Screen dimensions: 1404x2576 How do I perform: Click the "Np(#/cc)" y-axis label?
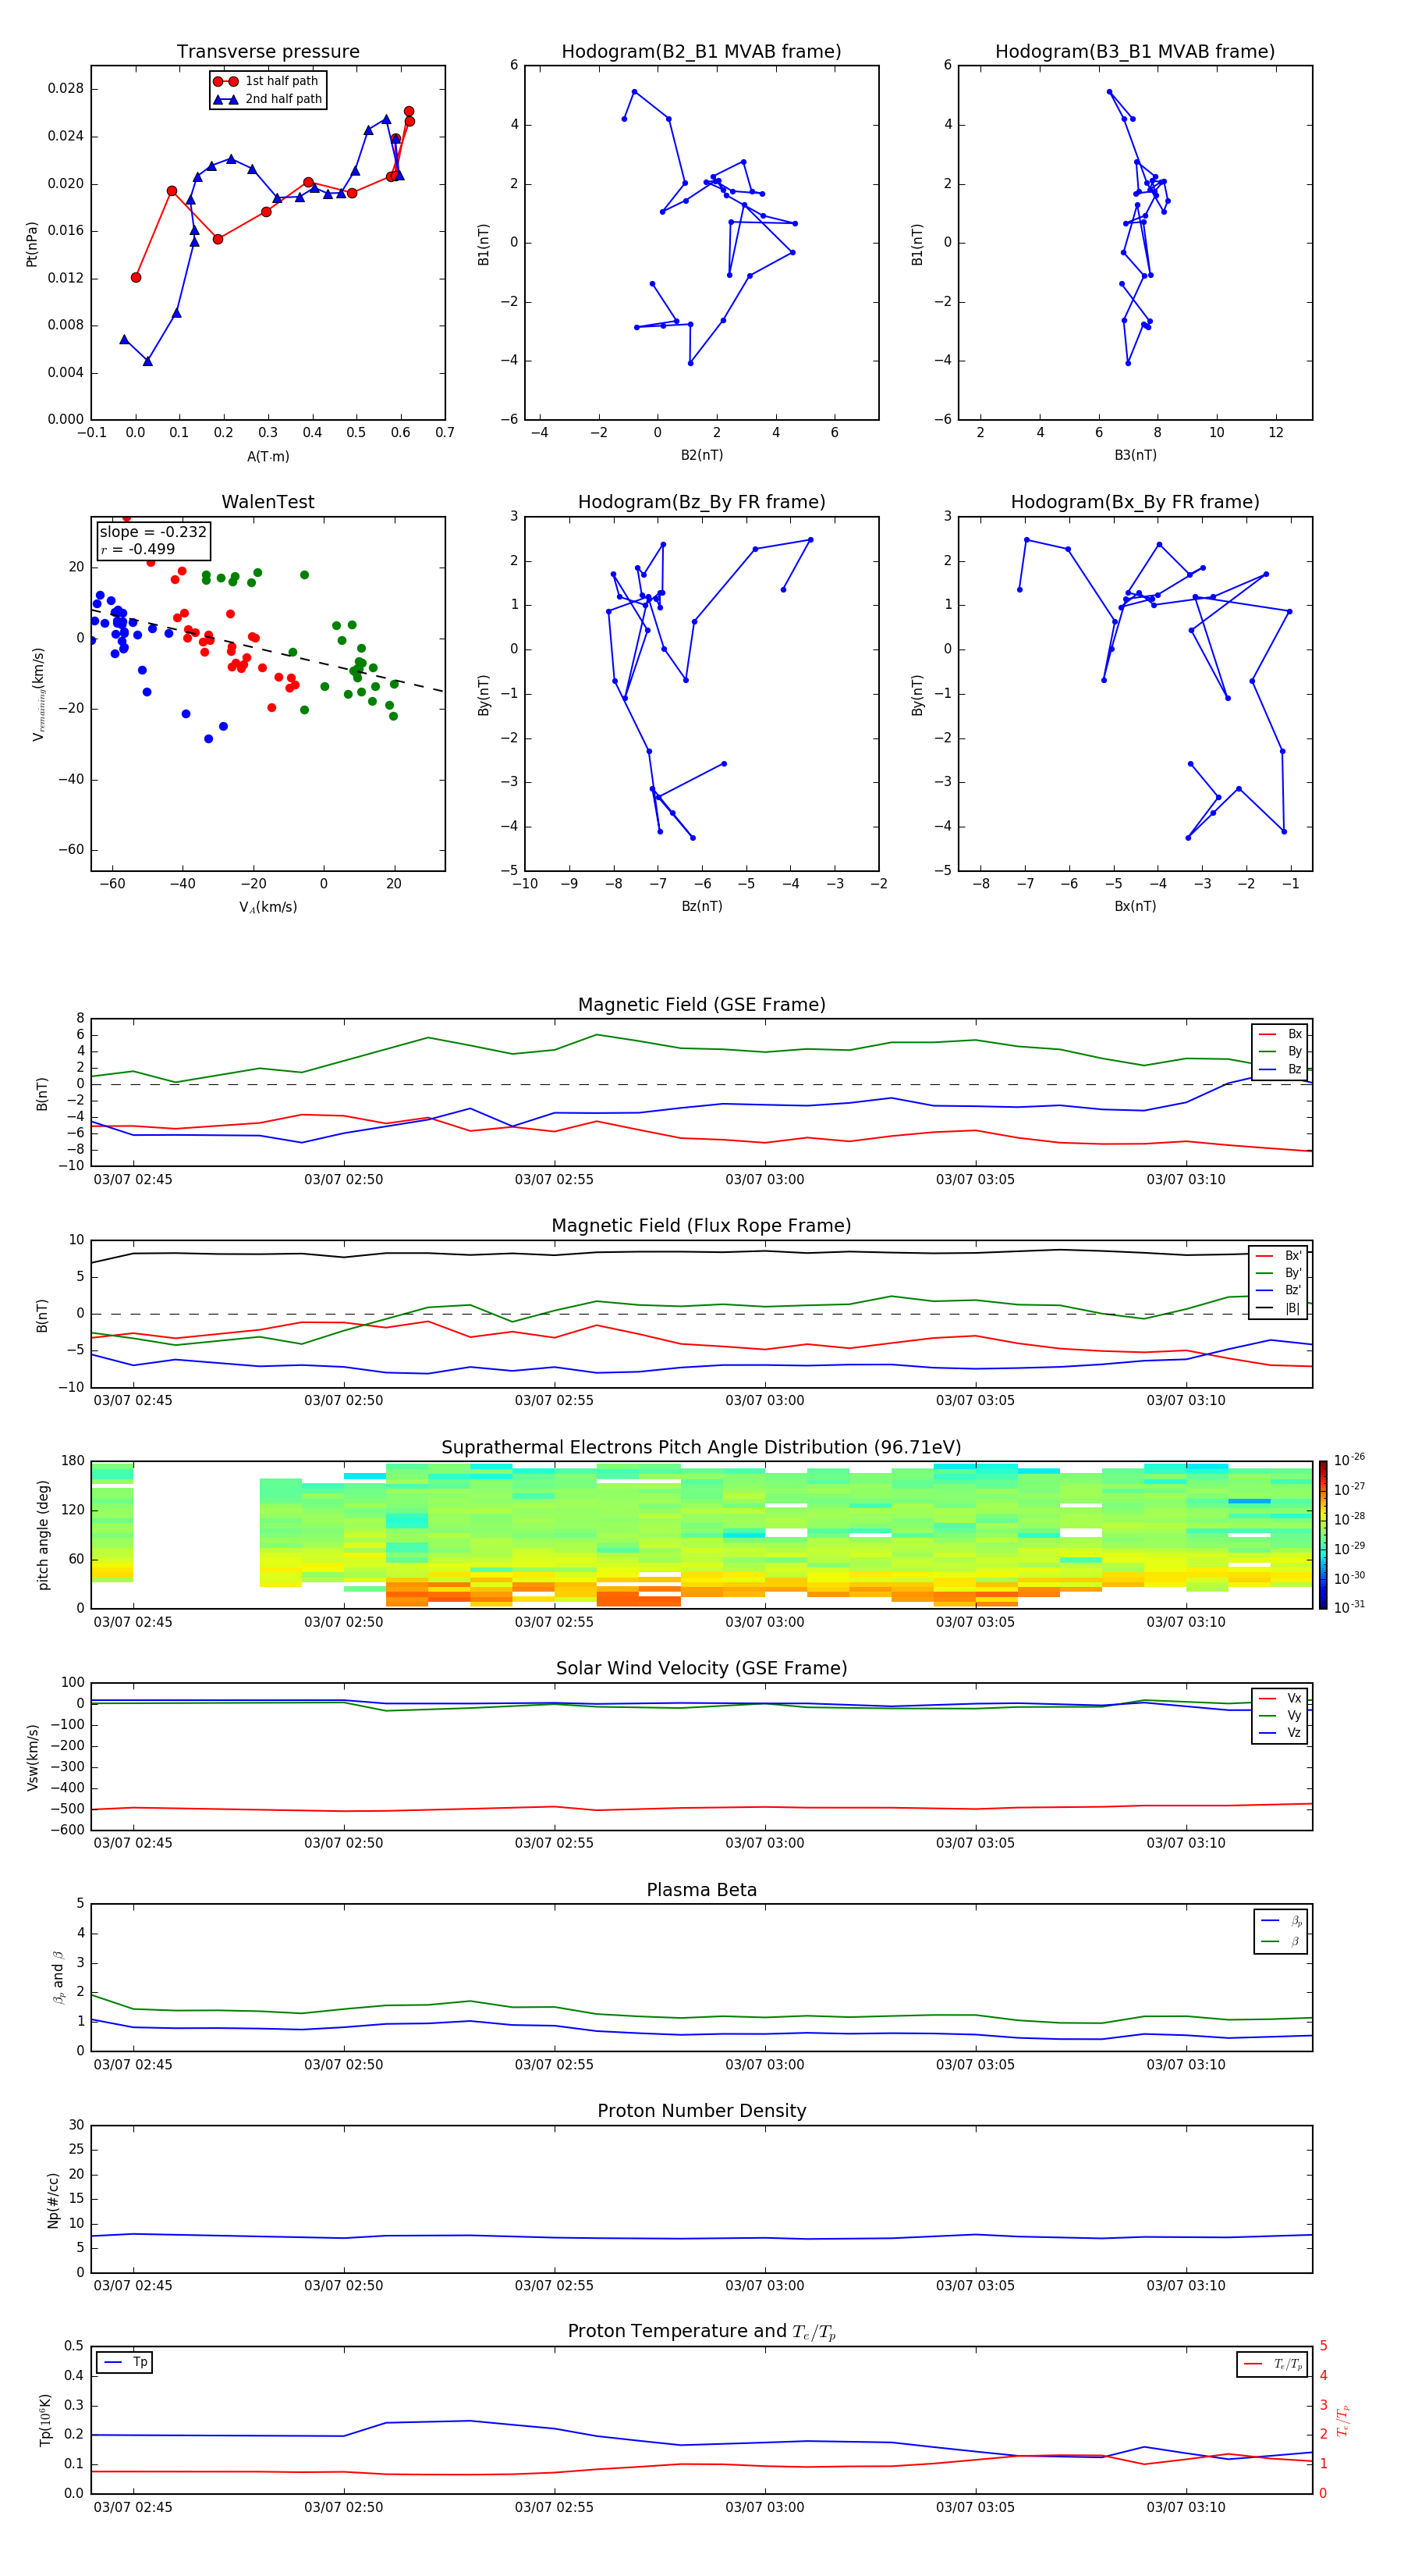tap(53, 2200)
